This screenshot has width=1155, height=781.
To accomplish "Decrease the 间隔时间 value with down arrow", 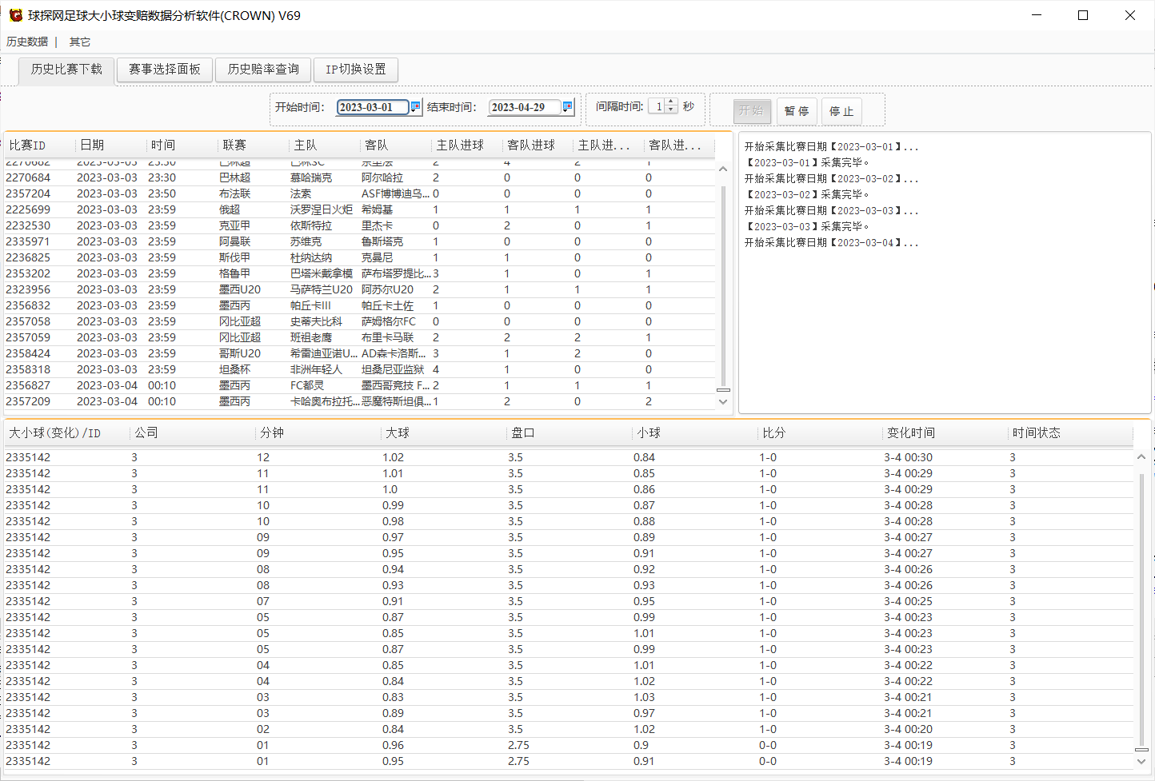I will coord(671,110).
